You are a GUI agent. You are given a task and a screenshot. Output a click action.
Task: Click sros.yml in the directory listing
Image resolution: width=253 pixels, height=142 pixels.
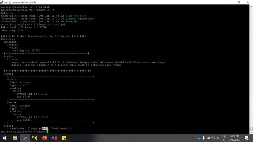click(x=72, y=22)
